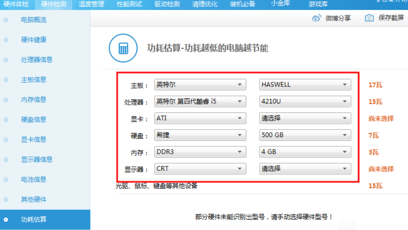Open the CRT monitor type dropdown
This screenshot has width=408, height=230.
click(x=200, y=169)
